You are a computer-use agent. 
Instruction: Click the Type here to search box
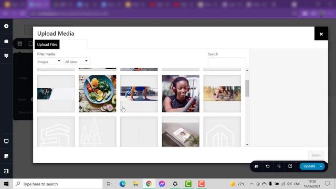pyautogui.click(x=58, y=184)
